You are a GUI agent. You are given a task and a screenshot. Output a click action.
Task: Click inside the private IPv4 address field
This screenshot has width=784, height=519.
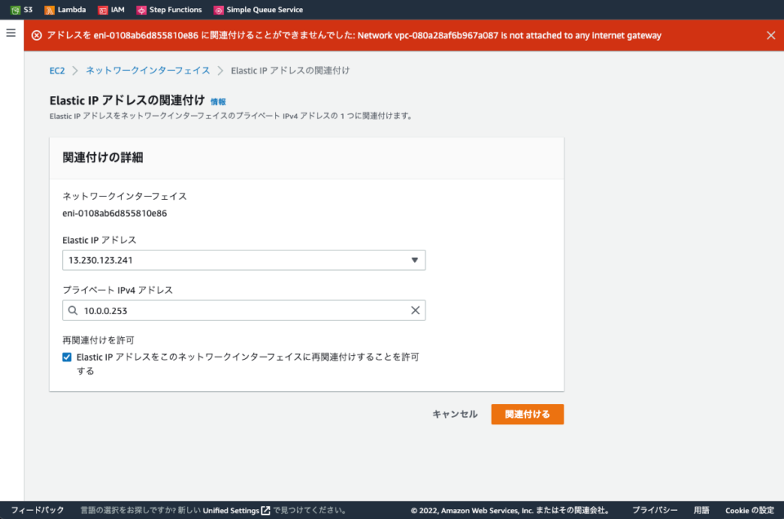204,310
